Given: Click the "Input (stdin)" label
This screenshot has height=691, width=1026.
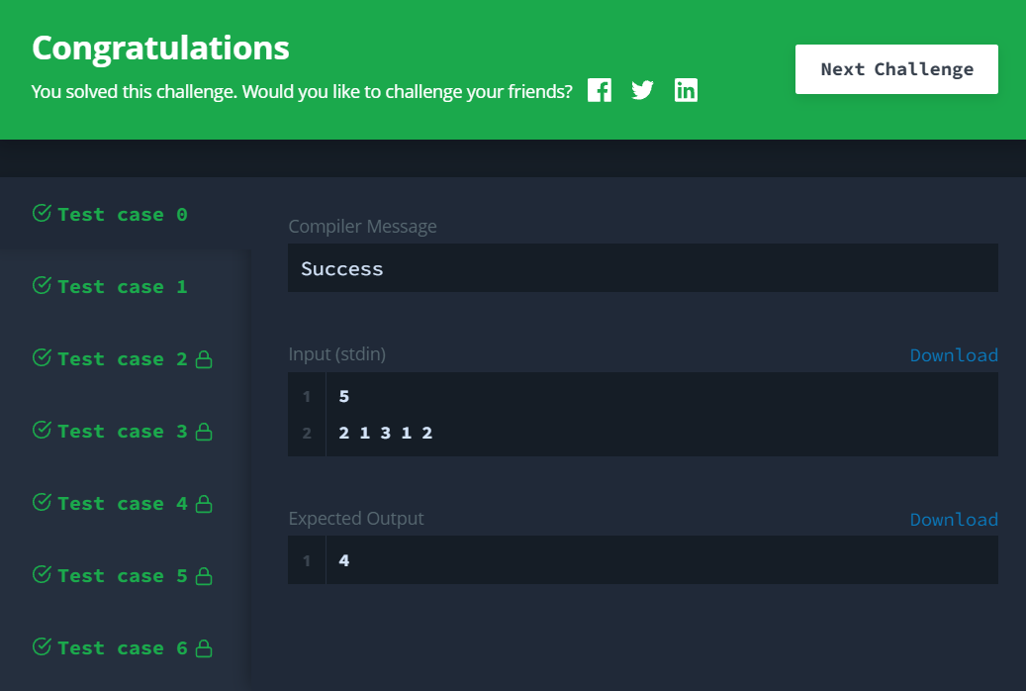Looking at the screenshot, I should 337,354.
